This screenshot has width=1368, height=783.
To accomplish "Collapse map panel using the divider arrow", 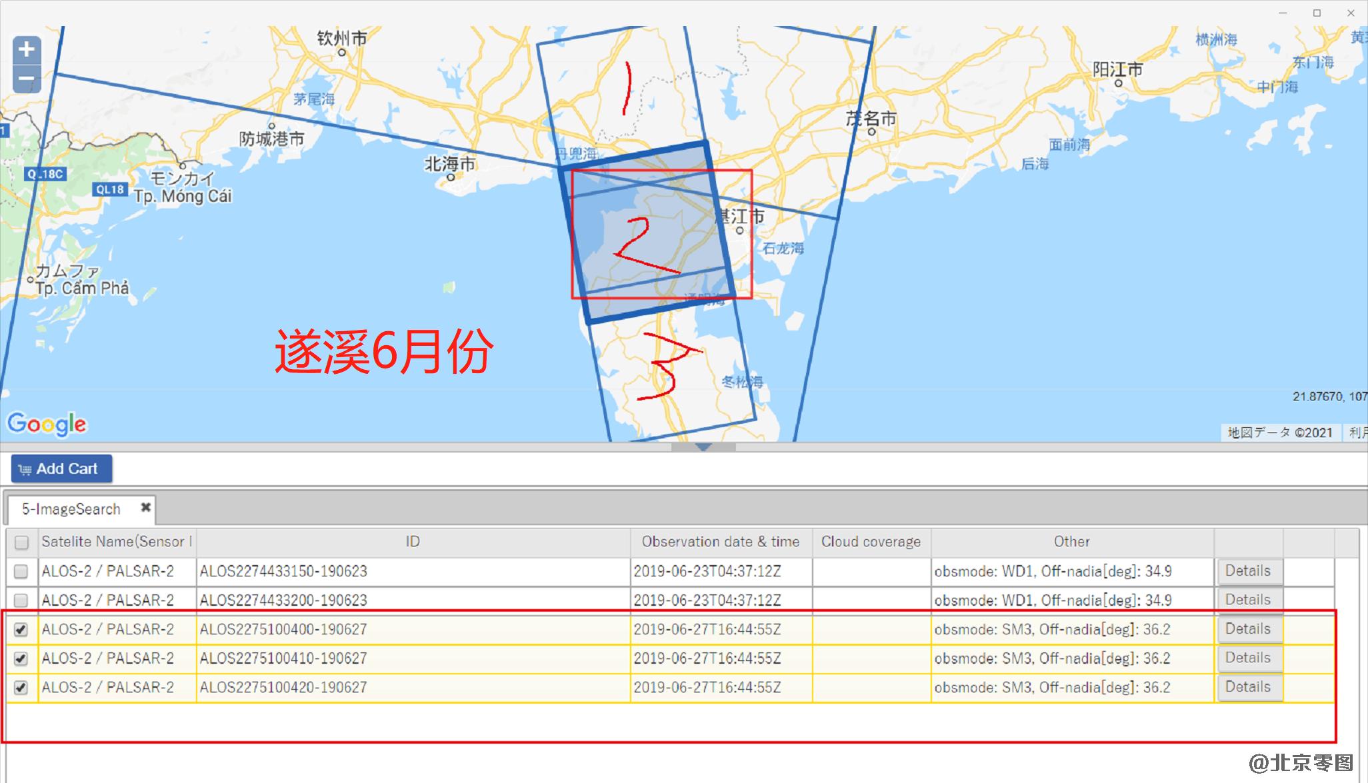I will (703, 447).
